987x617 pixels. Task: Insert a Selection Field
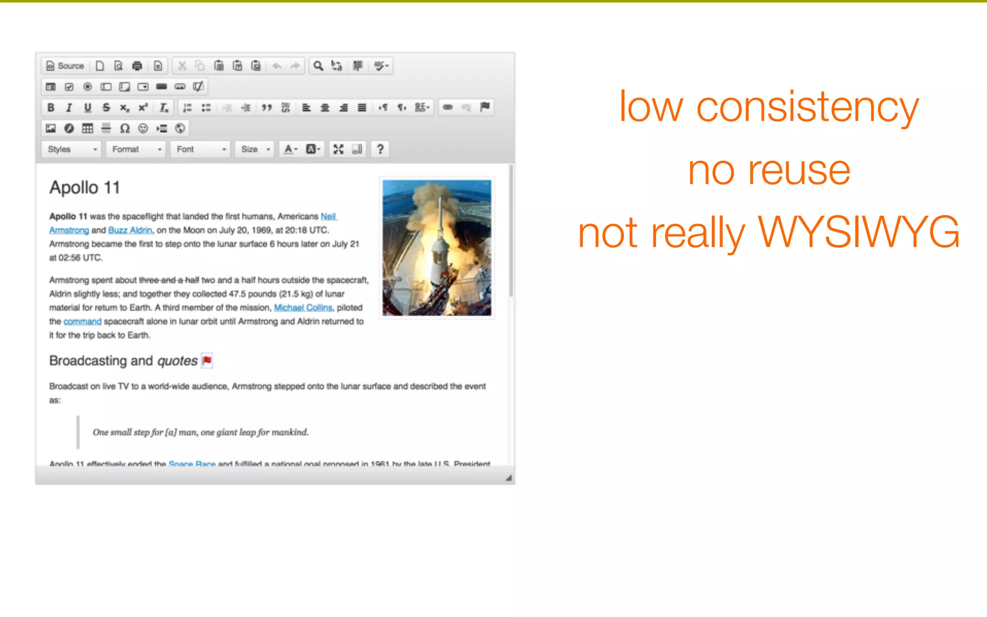tap(143, 87)
